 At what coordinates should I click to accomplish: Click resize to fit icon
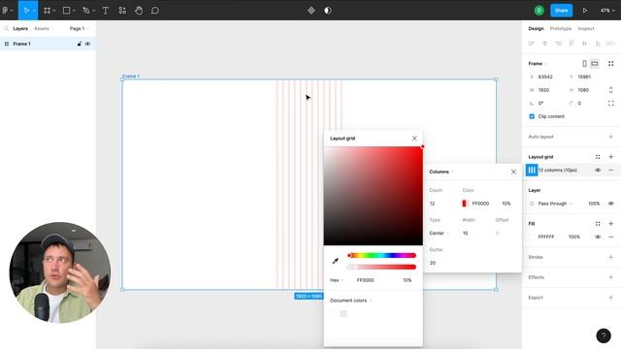pos(611,63)
